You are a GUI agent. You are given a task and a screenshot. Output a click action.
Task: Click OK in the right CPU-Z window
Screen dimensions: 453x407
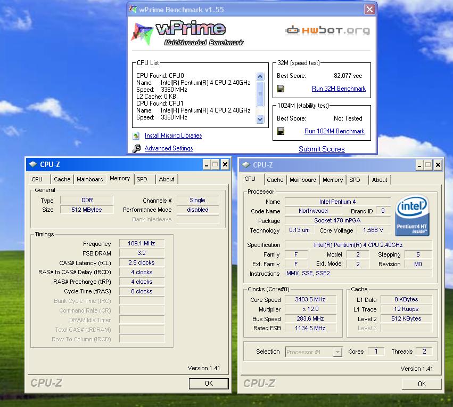[x=422, y=384]
